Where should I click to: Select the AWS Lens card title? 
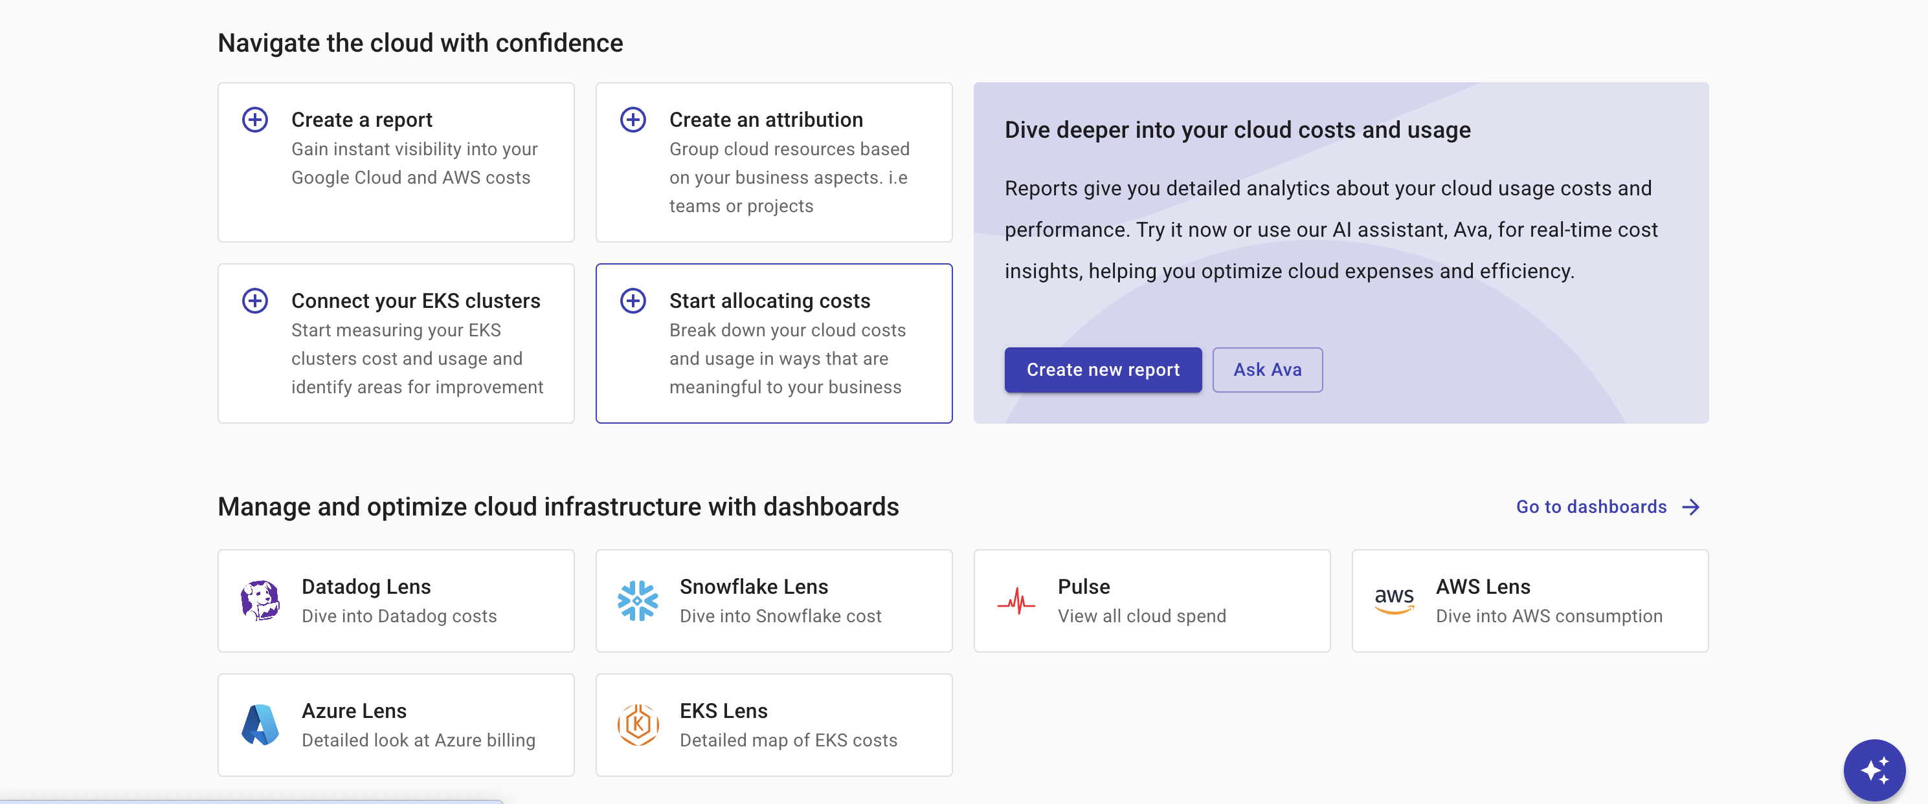(x=1482, y=587)
